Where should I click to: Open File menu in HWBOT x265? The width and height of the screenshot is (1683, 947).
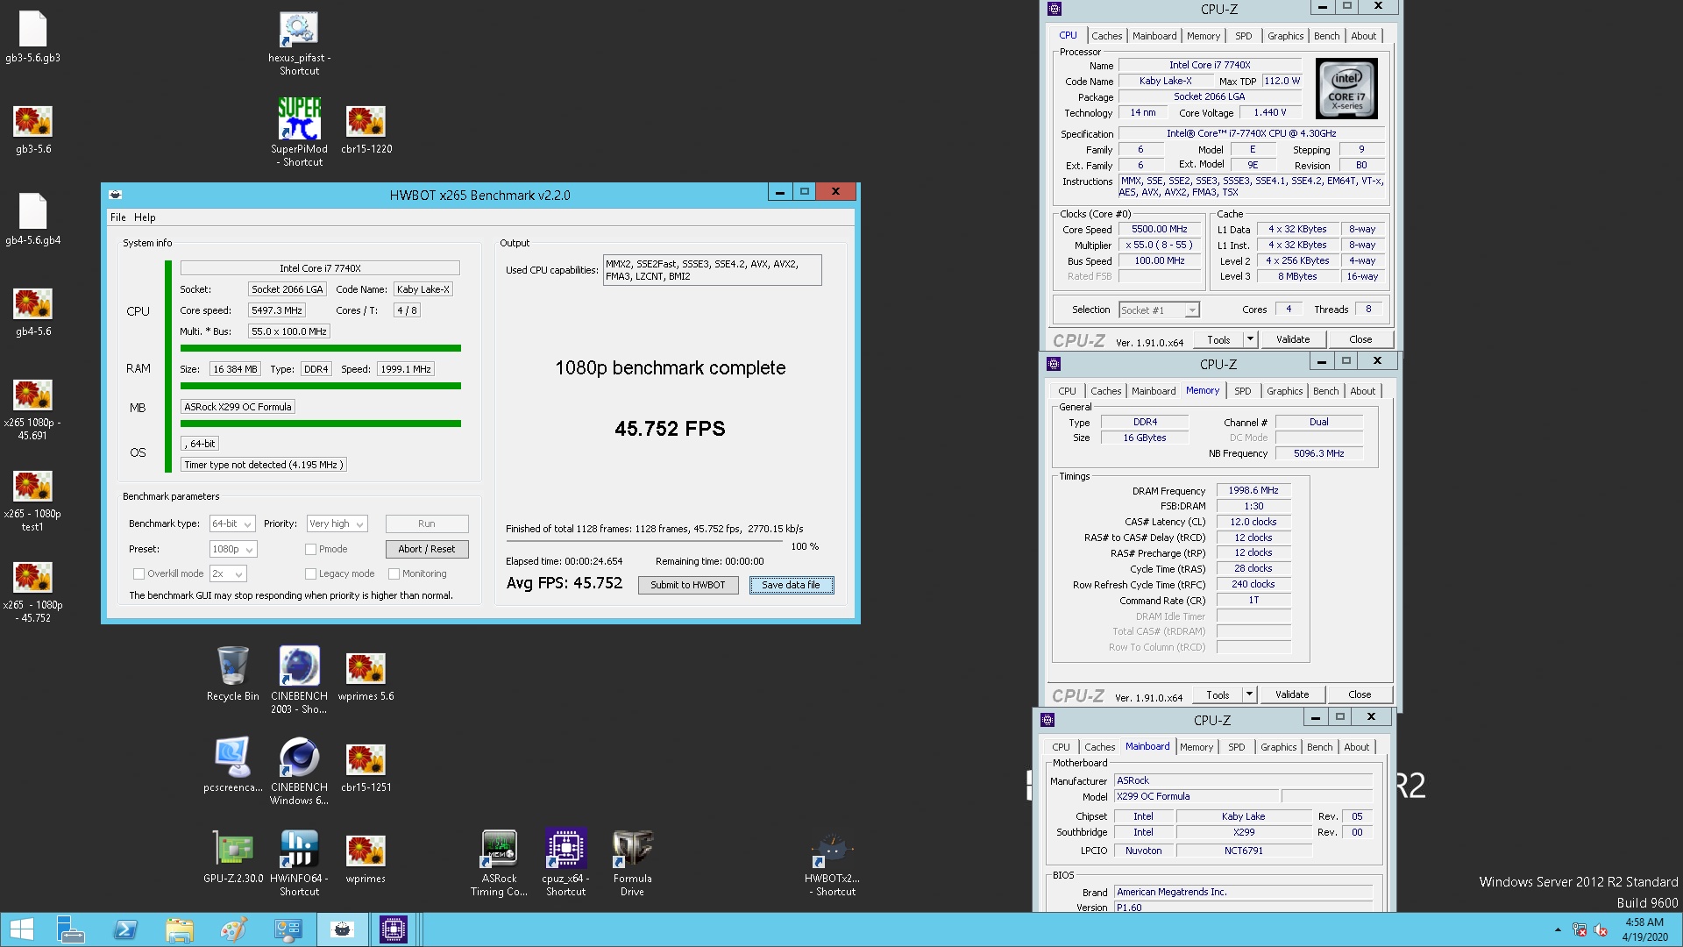(x=117, y=217)
